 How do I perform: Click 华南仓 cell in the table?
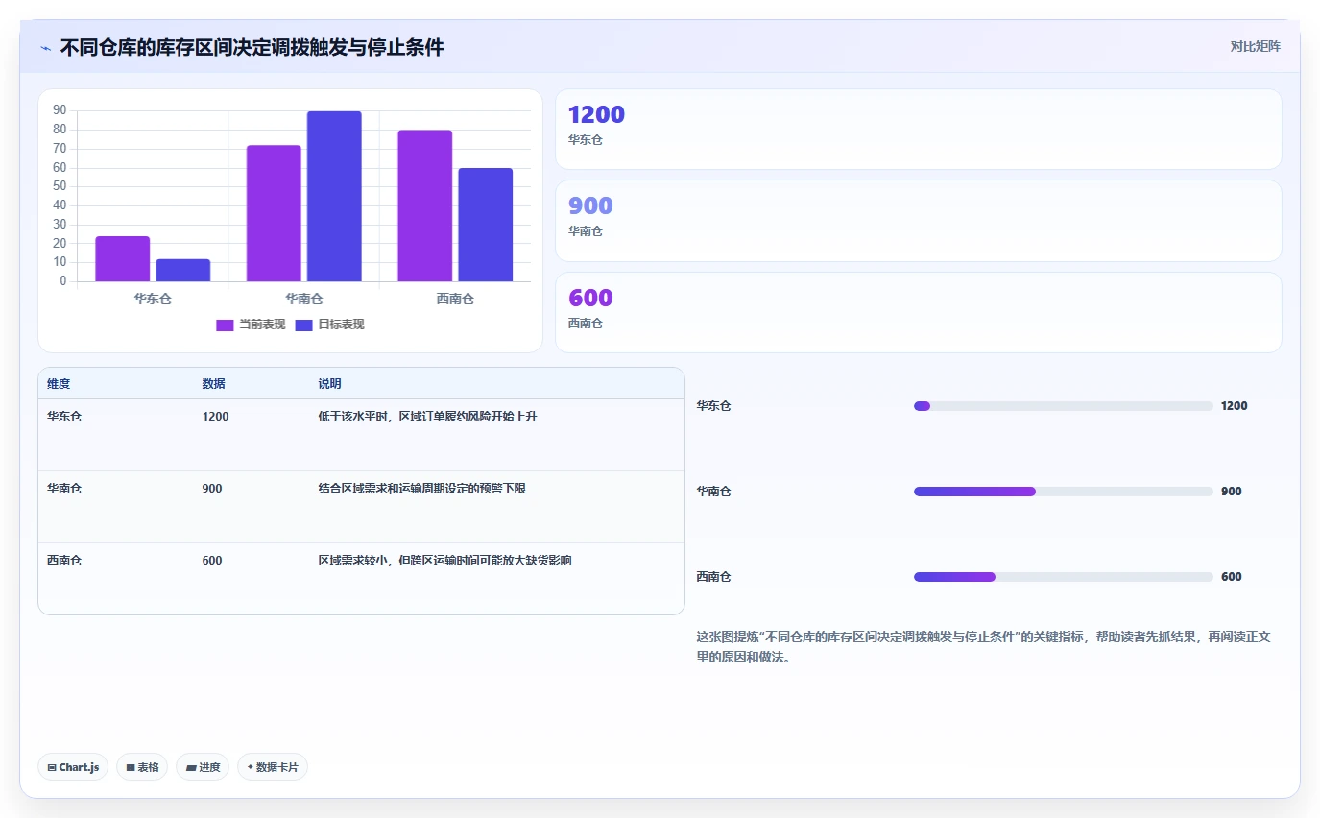[x=64, y=489]
